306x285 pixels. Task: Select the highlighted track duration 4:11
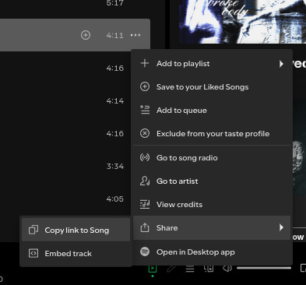(x=115, y=35)
